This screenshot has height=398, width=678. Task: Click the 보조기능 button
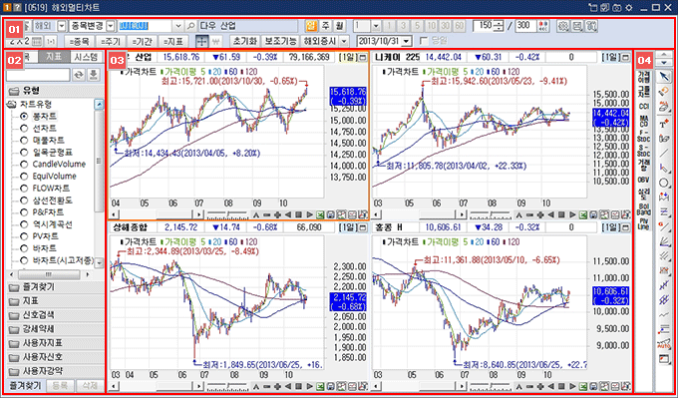pyautogui.click(x=280, y=41)
